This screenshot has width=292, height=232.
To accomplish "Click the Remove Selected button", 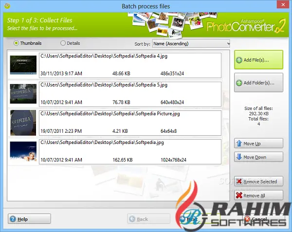I will click(258, 181).
